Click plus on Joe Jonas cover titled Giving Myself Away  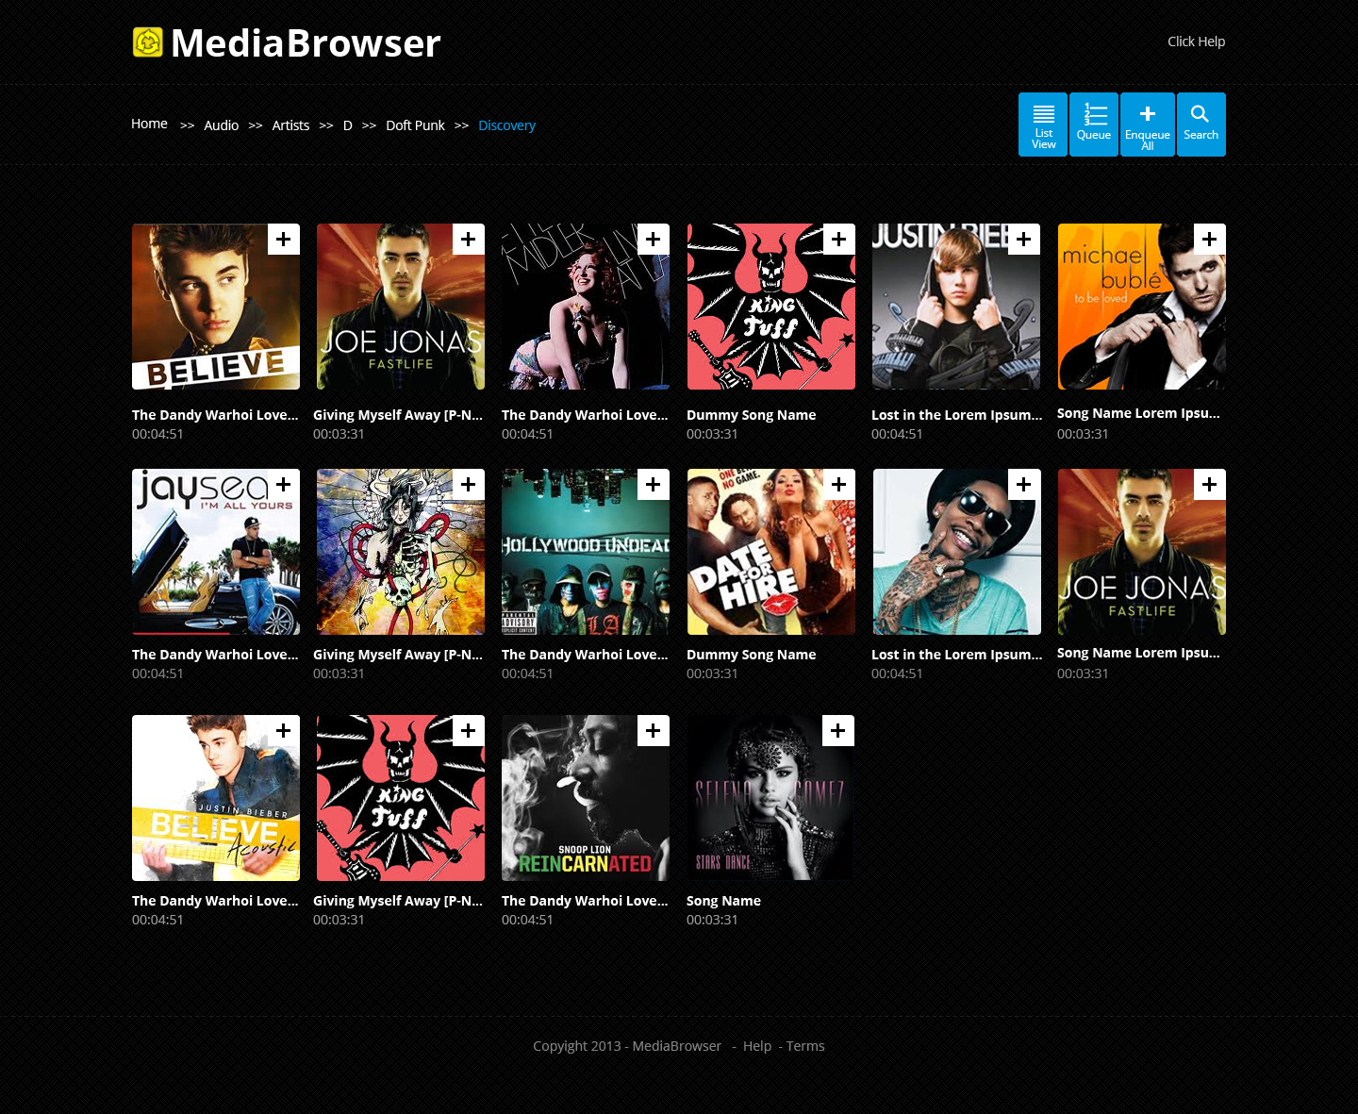tap(469, 240)
